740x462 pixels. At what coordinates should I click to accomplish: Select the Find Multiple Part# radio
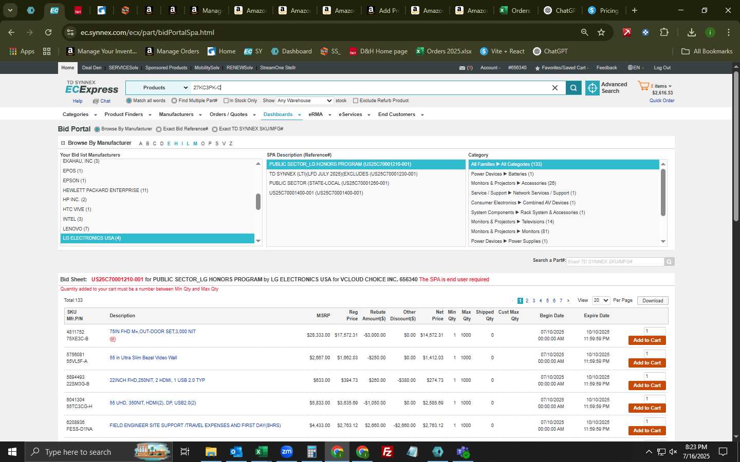click(174, 101)
